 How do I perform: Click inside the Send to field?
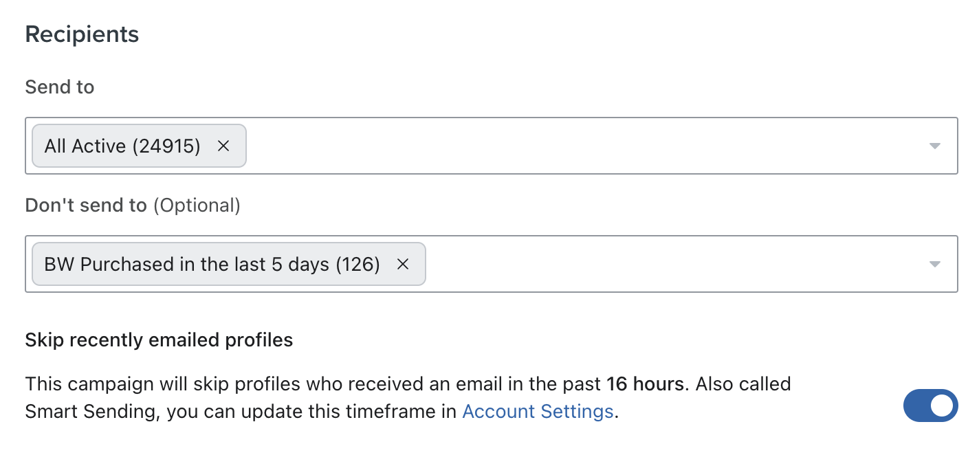tap(492, 146)
